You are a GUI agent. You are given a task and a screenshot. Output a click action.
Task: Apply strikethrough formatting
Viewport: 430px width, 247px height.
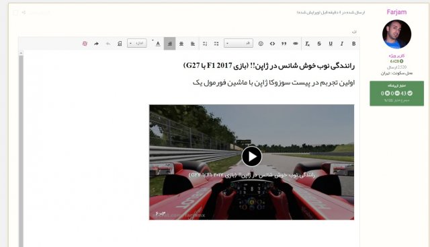coord(319,44)
